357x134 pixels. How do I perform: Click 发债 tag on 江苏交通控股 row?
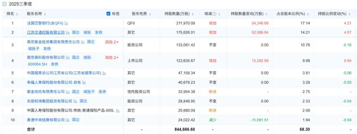click(x=99, y=32)
